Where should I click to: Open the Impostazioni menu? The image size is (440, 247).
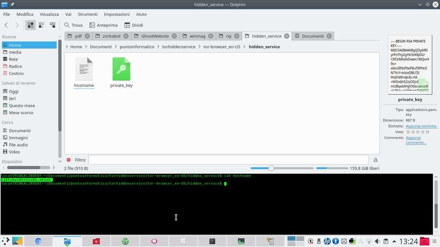[x=117, y=14]
